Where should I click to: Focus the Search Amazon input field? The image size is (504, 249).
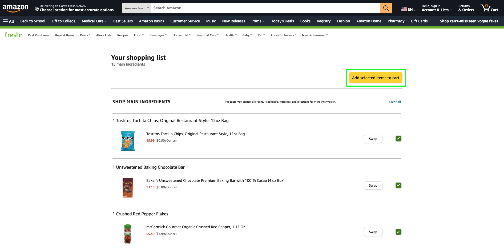click(x=265, y=8)
